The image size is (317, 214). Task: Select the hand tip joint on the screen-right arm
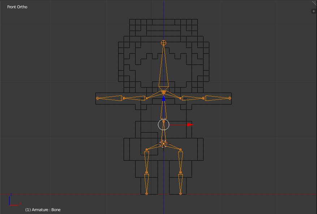pyautogui.click(x=230, y=98)
